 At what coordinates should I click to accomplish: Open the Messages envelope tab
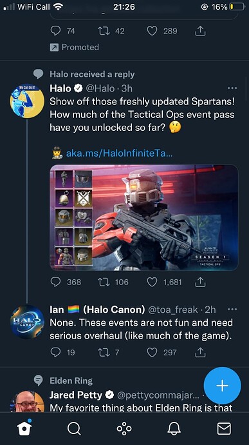224,428
